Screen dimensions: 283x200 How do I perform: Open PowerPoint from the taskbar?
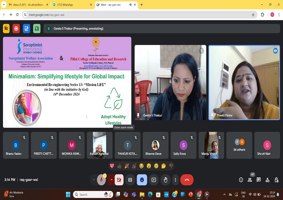[x=190, y=195]
